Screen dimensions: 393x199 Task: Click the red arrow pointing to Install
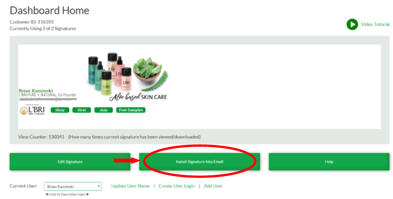pos(126,161)
